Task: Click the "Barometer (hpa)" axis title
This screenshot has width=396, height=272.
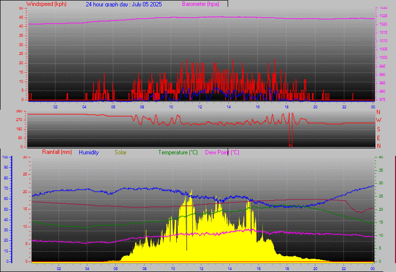Action: point(201,4)
